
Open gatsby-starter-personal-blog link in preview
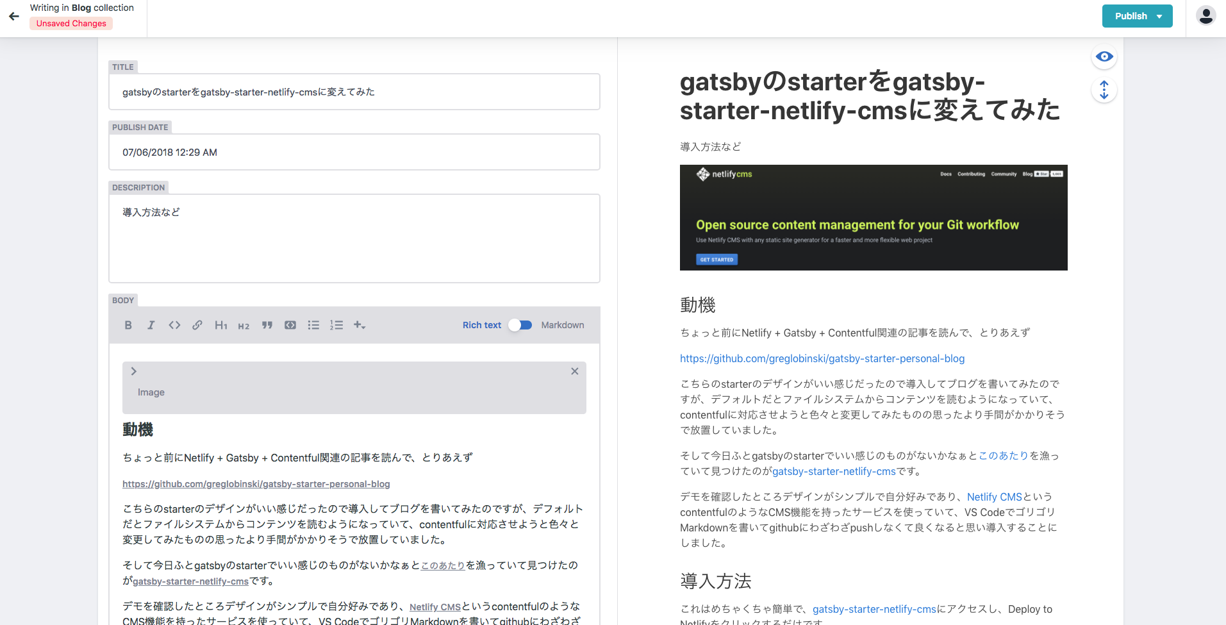click(x=822, y=358)
